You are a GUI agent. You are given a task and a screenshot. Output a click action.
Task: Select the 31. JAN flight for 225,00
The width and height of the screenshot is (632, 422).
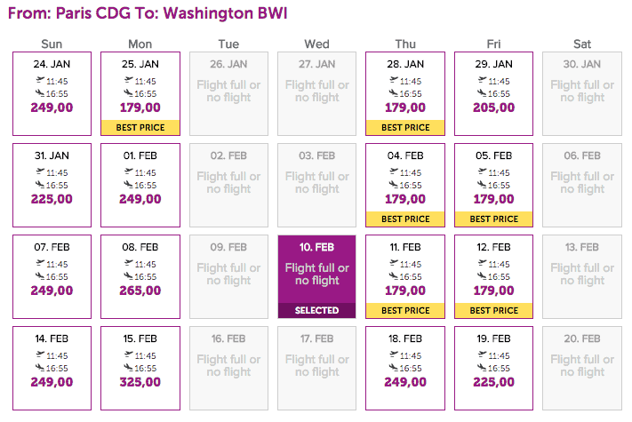coord(52,185)
